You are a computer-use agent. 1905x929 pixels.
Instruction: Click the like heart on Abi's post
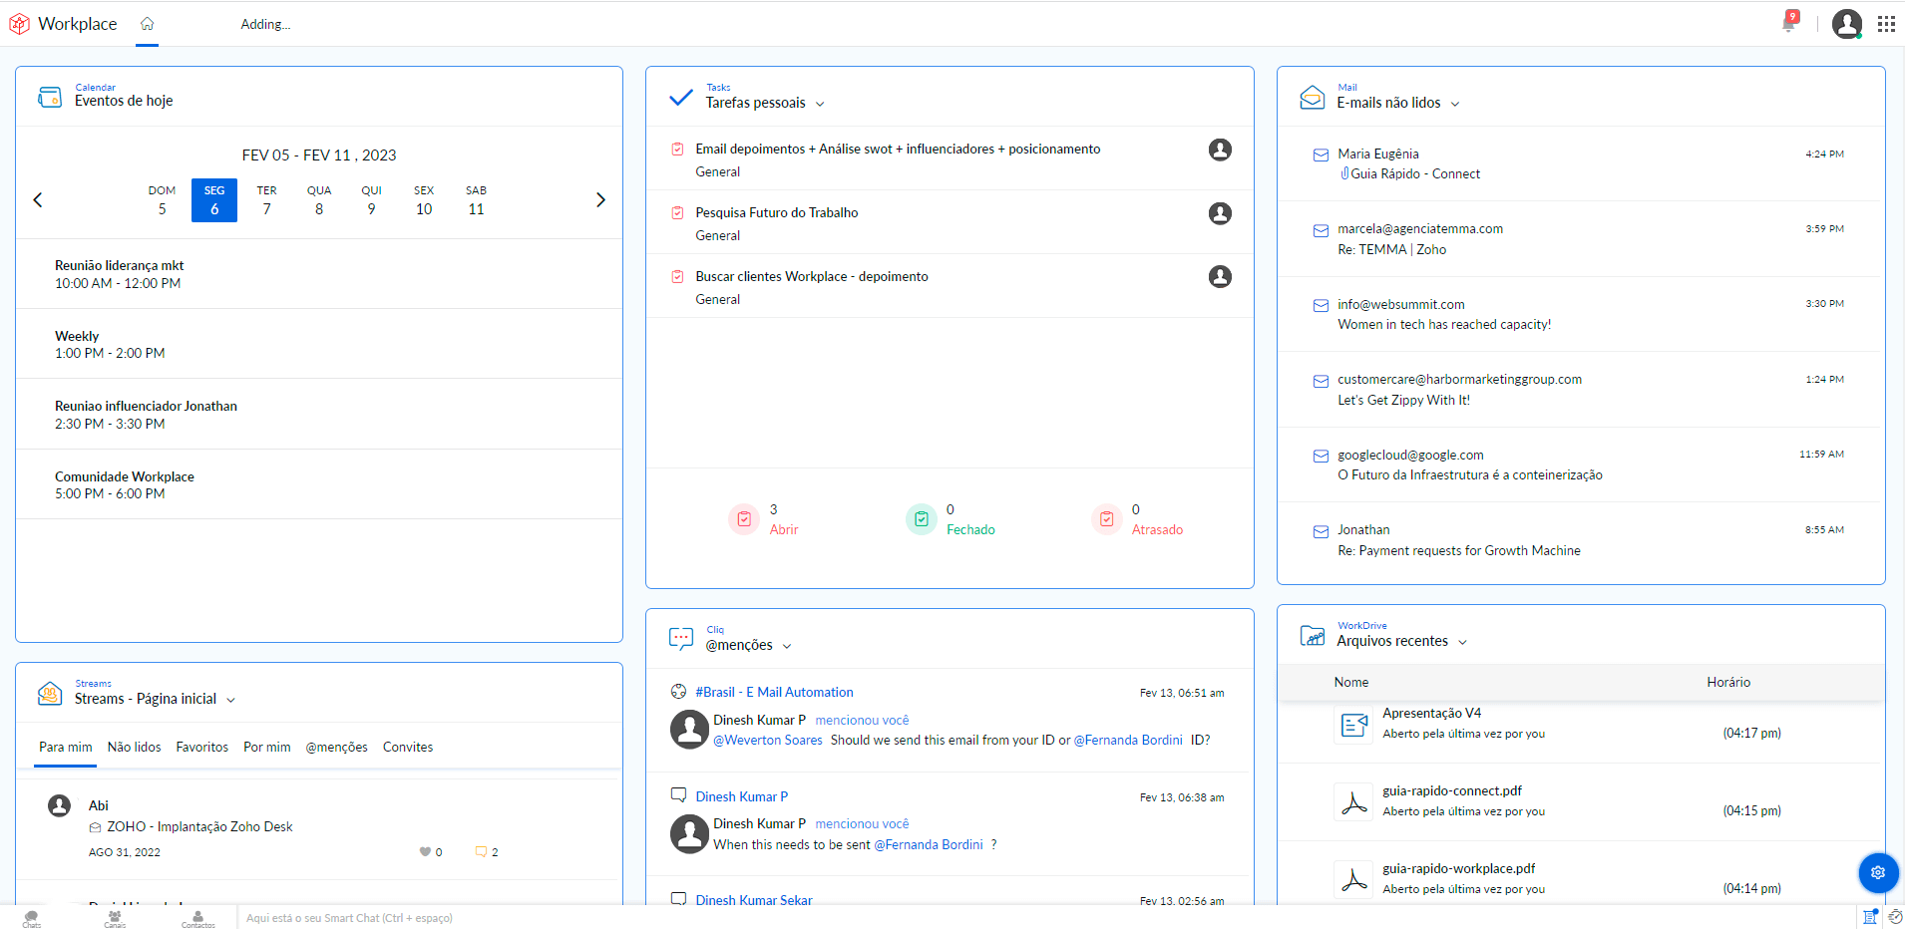tap(425, 852)
